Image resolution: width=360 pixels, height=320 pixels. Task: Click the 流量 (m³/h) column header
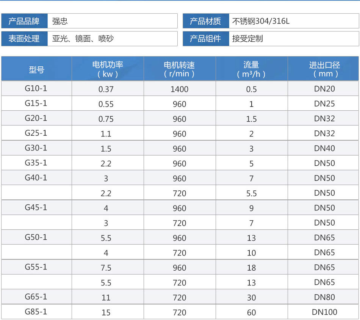[x=252, y=69]
